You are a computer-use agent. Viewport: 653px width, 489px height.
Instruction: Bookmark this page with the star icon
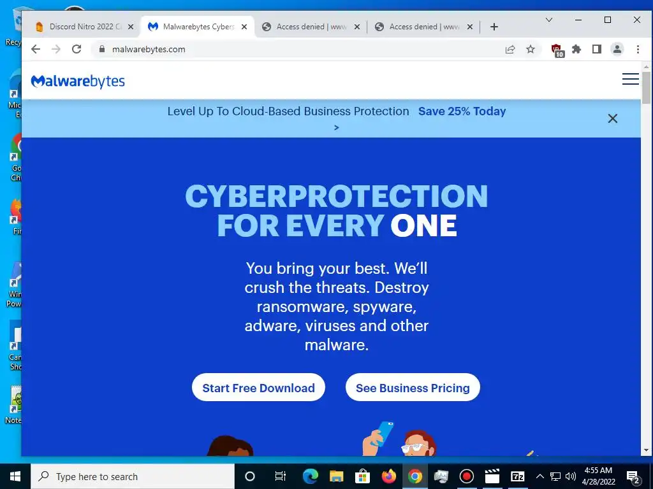tap(530, 50)
